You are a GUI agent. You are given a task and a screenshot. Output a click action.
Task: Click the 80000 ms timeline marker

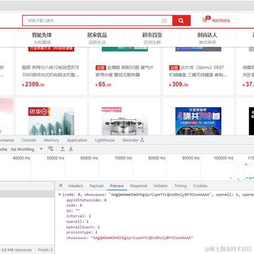(157, 158)
